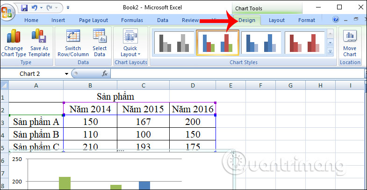The width and height of the screenshot is (367, 190).
Task: Click the Insert Function fx button
Action: (105, 74)
